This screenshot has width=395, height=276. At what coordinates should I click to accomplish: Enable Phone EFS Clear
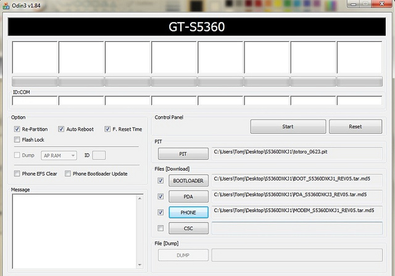17,174
